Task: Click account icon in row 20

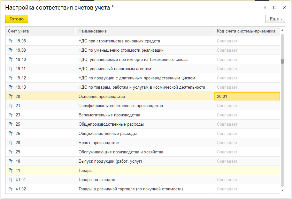Action: pos(11,97)
